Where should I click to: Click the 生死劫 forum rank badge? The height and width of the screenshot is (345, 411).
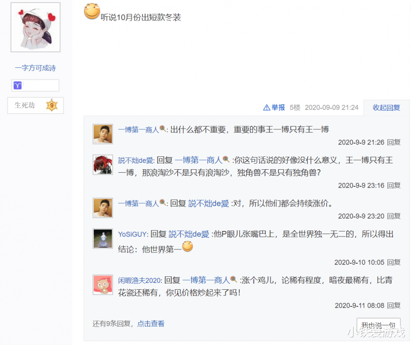36,105
